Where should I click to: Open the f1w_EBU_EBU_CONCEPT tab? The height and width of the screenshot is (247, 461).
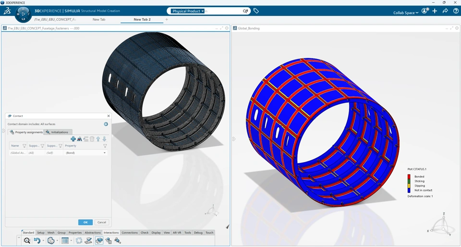(55, 19)
